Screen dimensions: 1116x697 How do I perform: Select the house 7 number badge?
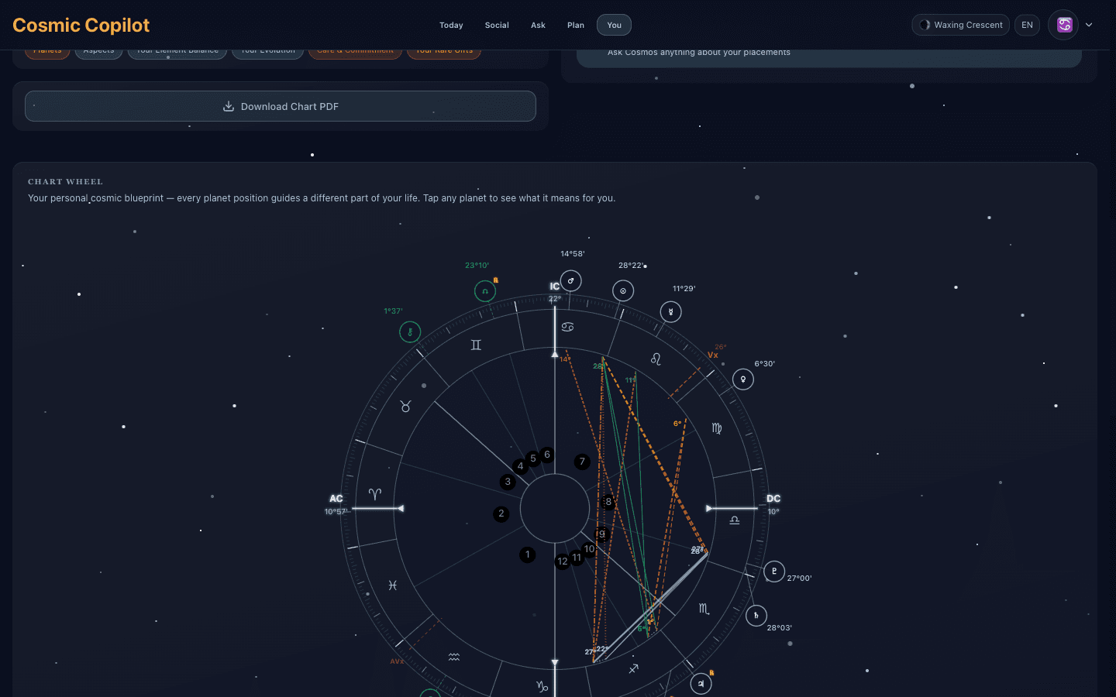582,462
